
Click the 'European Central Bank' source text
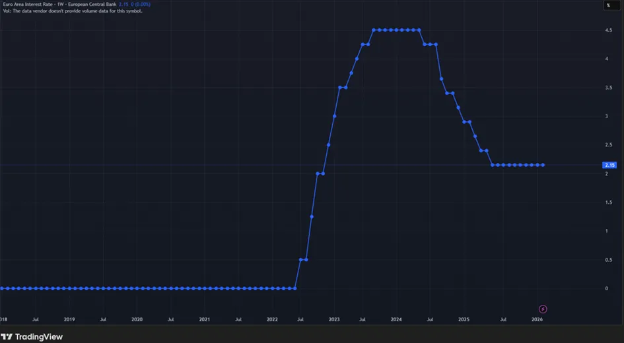(92, 5)
